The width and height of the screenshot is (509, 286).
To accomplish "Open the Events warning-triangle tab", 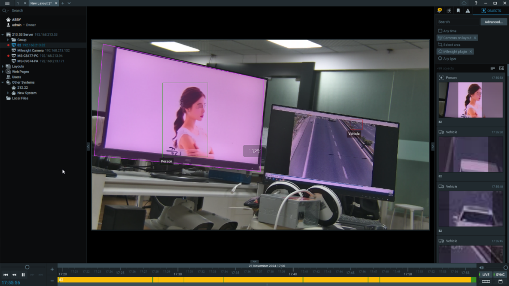I will (x=468, y=11).
